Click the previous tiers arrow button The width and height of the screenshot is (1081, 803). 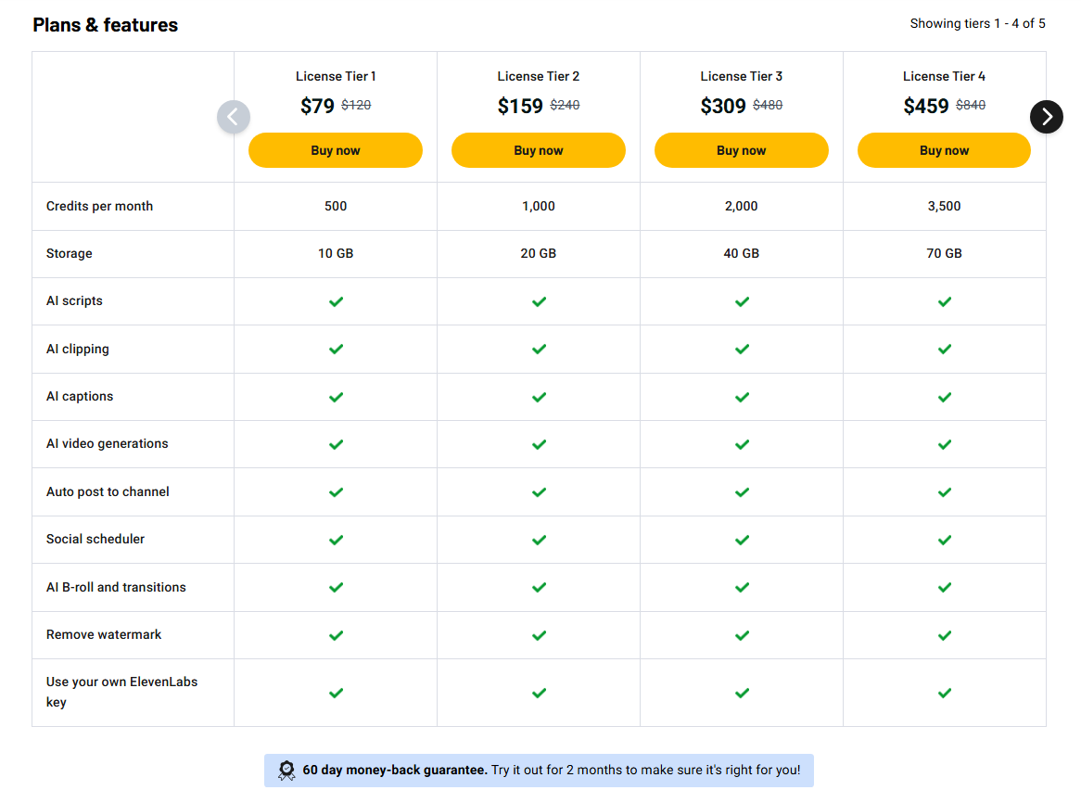pos(234,117)
